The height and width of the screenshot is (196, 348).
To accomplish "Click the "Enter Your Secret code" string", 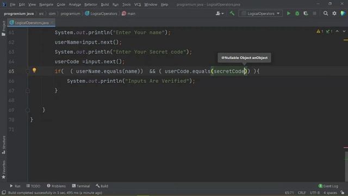I will pos(150,52).
